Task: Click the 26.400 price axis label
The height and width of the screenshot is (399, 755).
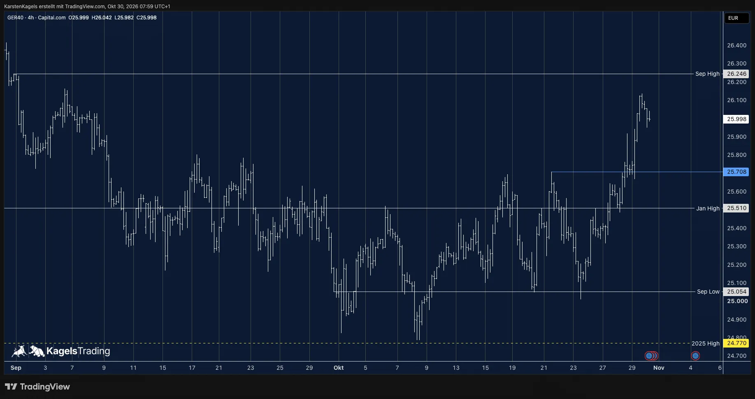Action: (736, 45)
